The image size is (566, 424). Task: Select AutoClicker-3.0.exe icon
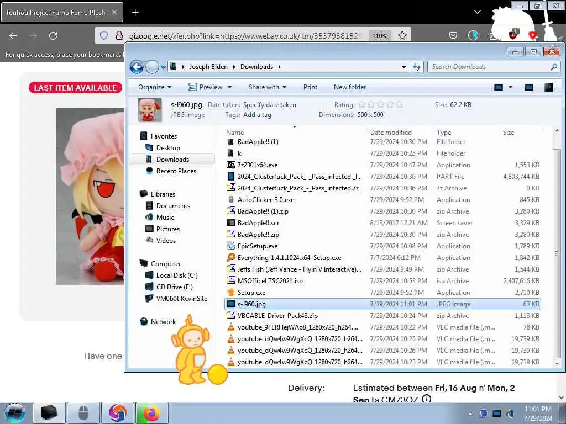coord(230,199)
